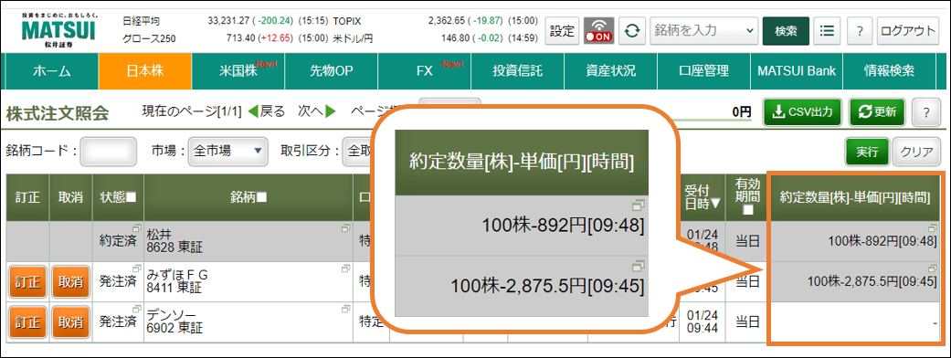Click 訂正 button for デンソー order
Screen dimensions: 951x358
coord(28,321)
